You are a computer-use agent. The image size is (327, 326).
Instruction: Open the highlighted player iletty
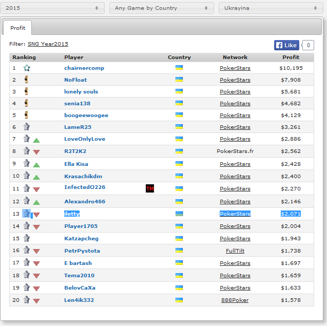point(72,214)
